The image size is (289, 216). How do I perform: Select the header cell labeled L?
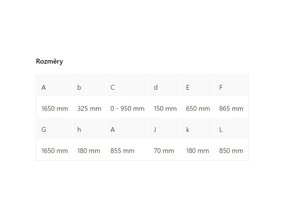[x=231, y=128]
